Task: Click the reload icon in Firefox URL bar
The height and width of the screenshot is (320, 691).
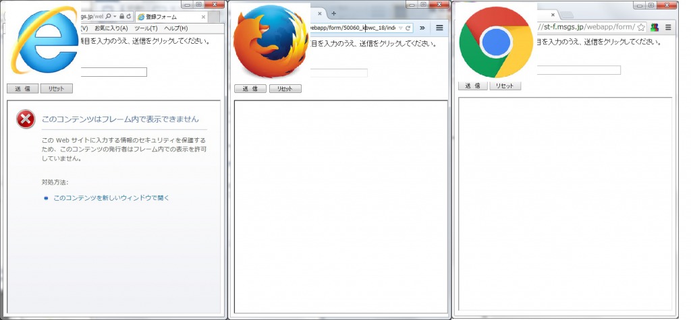Action: (x=408, y=28)
